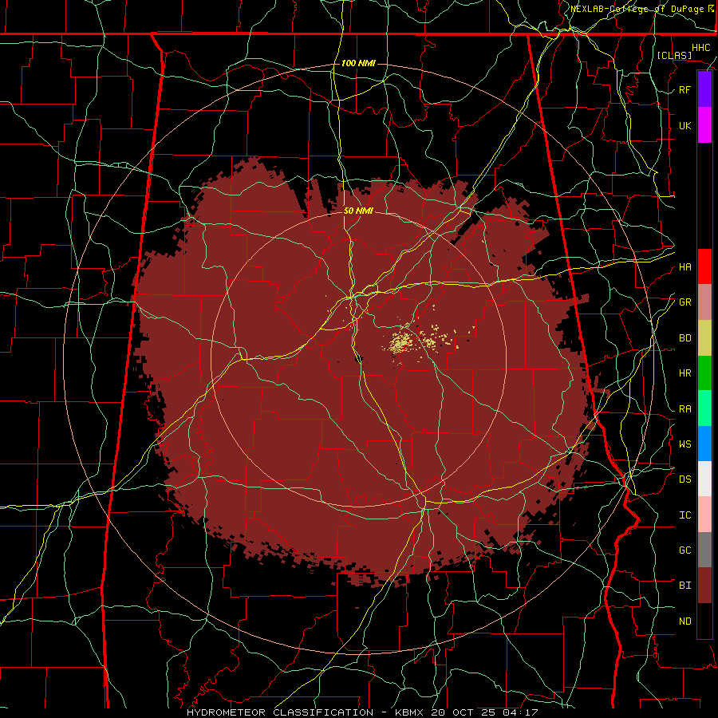Click the BD legend label
718x718 pixels.
(x=684, y=338)
